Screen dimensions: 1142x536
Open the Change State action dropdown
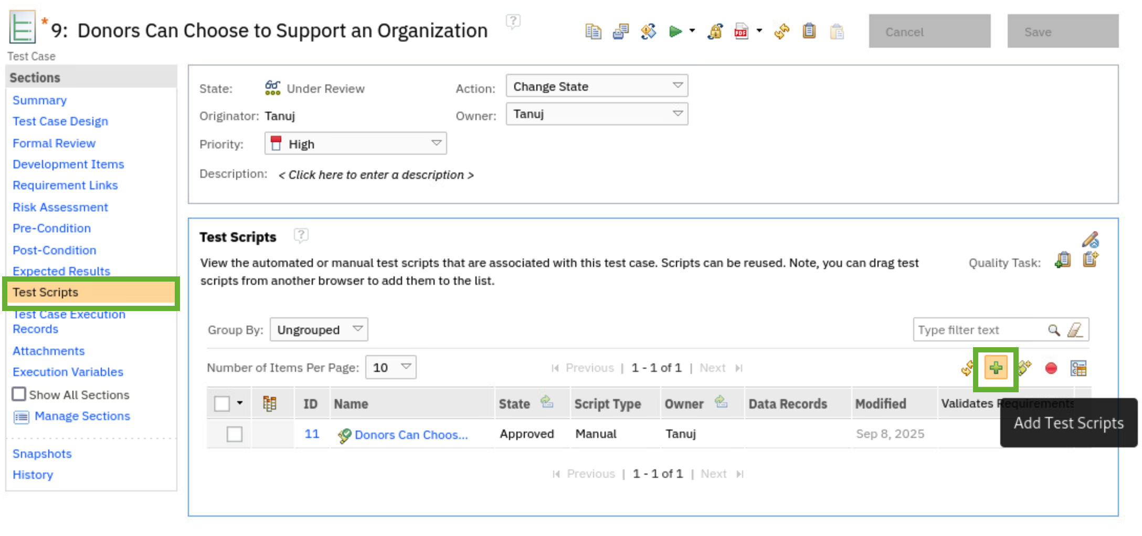[596, 87]
